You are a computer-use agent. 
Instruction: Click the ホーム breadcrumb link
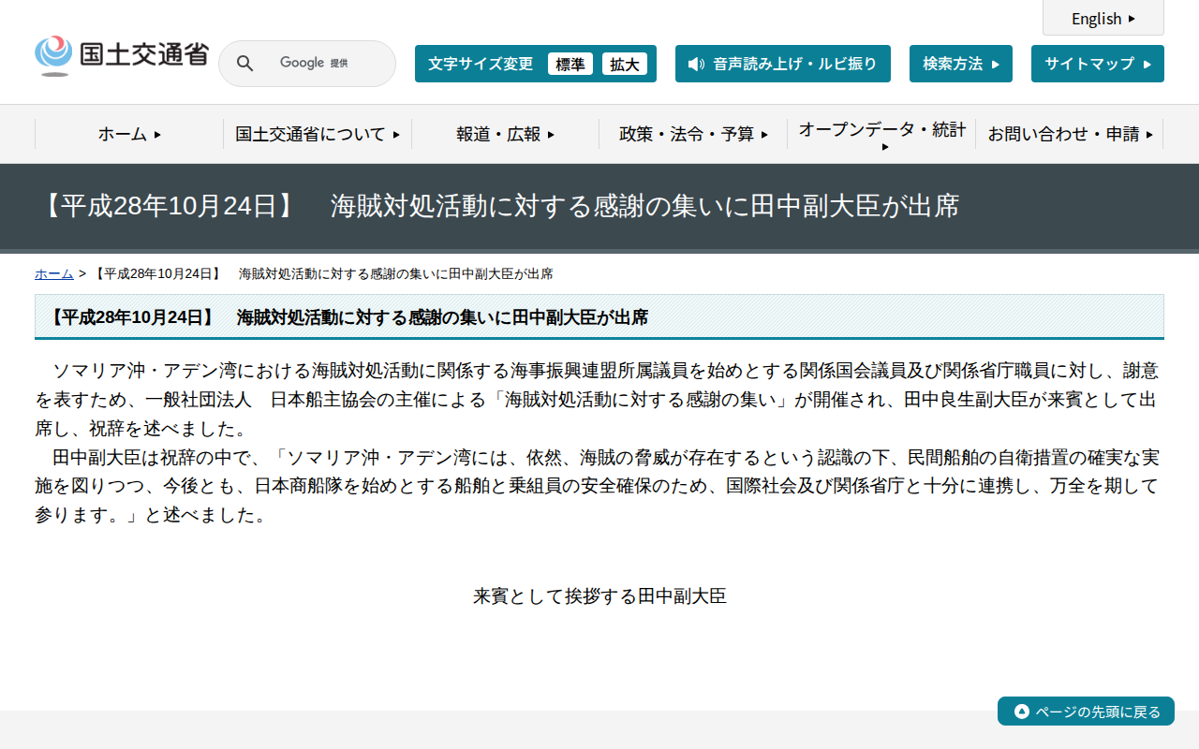point(53,273)
